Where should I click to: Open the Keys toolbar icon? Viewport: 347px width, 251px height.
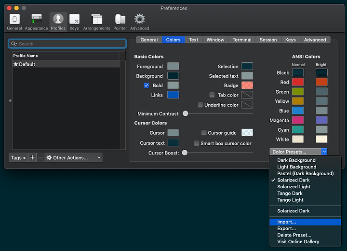pos(74,22)
